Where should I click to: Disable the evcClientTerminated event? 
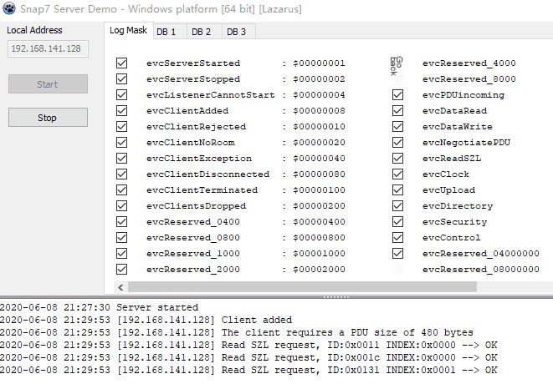click(121, 189)
